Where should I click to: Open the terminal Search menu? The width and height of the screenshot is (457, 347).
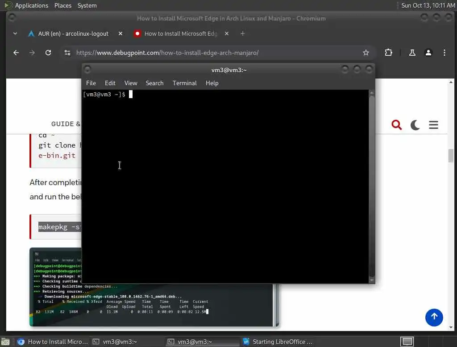tap(154, 83)
